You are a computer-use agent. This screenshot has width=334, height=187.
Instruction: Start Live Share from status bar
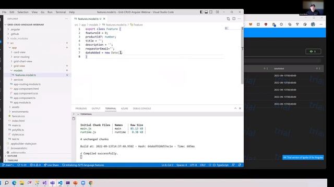[51, 165]
